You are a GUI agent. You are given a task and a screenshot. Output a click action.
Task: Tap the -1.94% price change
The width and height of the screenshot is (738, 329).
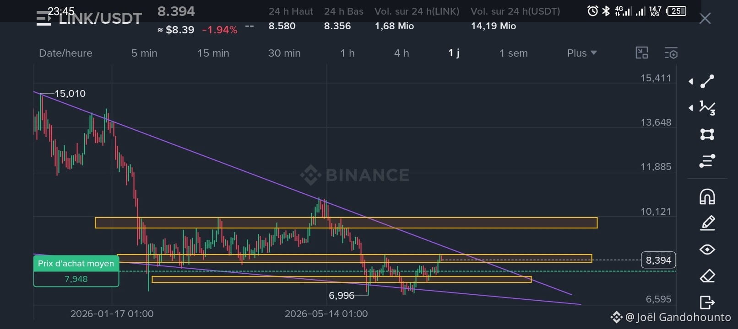tap(220, 30)
